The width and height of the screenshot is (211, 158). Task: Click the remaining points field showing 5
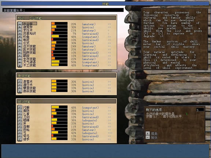point(200,110)
